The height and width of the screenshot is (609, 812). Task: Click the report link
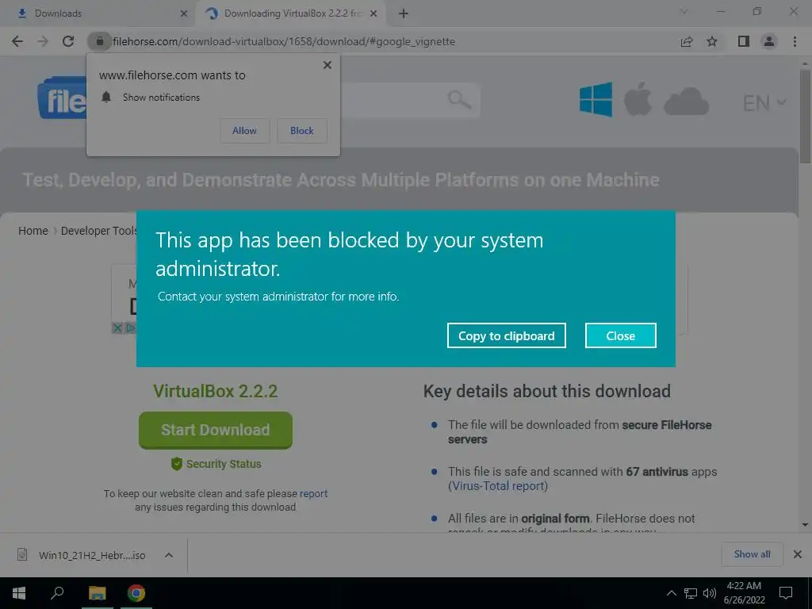(313, 493)
